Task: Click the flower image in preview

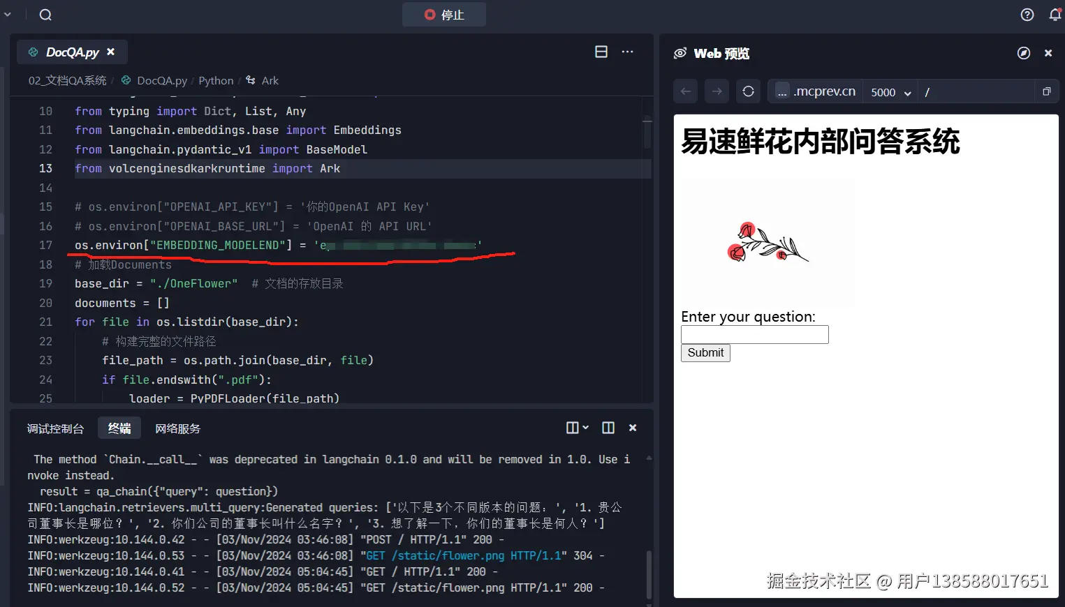Action: pos(767,242)
